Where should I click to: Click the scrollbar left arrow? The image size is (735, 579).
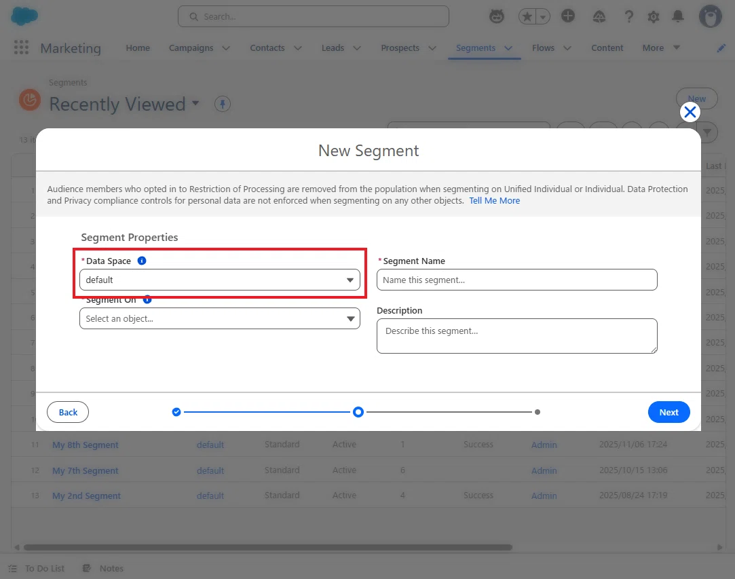coord(17,547)
